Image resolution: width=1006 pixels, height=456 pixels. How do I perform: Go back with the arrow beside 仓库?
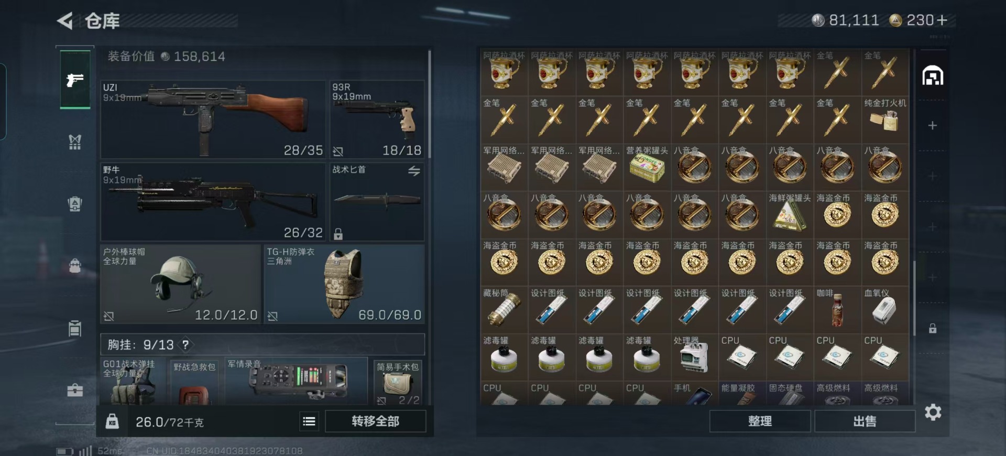tap(64, 21)
